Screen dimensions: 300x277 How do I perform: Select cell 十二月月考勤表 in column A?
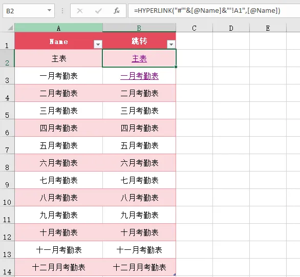coord(58,267)
